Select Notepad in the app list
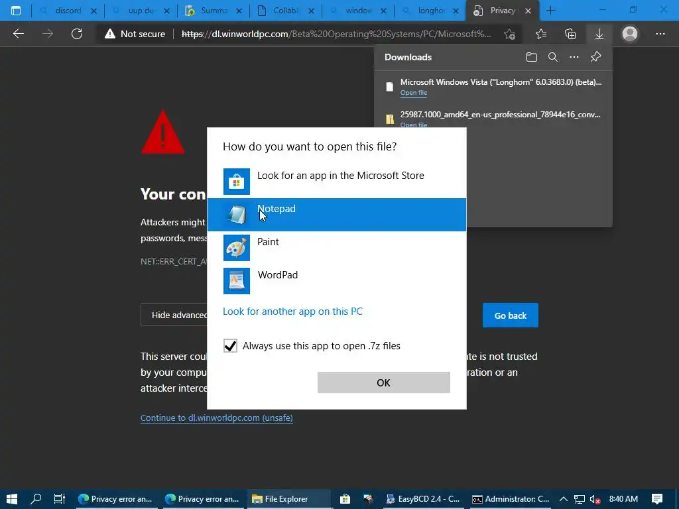679x509 pixels. click(336, 215)
